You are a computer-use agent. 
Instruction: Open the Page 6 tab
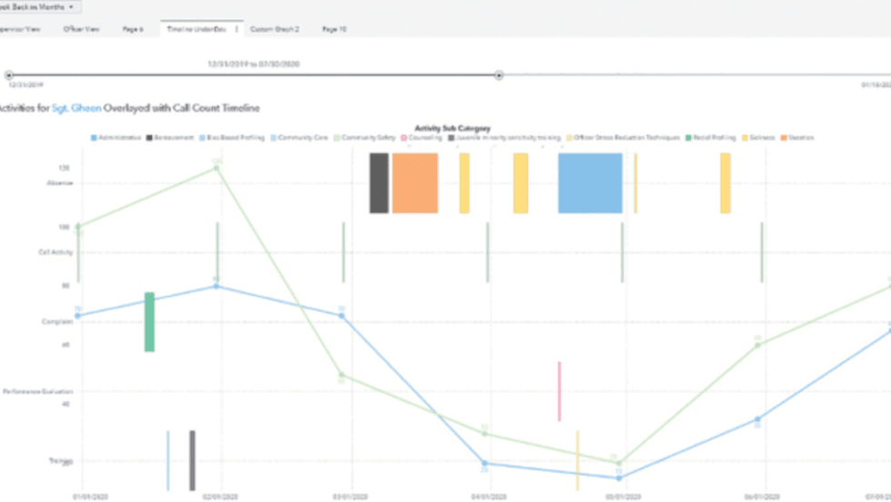click(x=133, y=29)
